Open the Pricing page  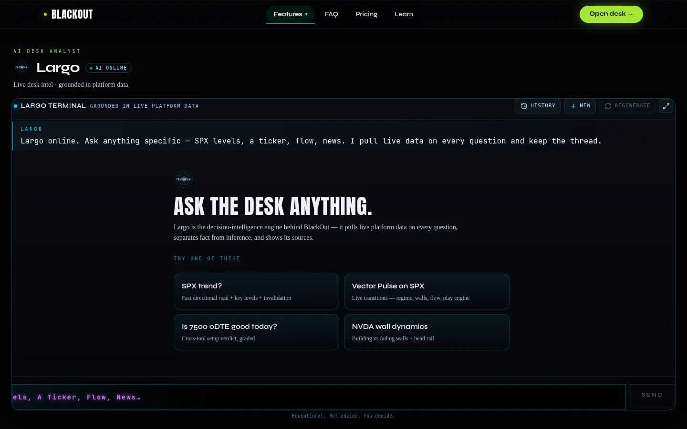[x=366, y=14]
